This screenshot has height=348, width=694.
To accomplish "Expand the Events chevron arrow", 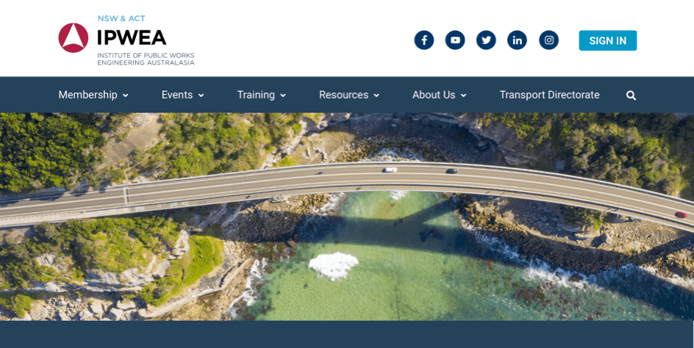I will tap(201, 95).
